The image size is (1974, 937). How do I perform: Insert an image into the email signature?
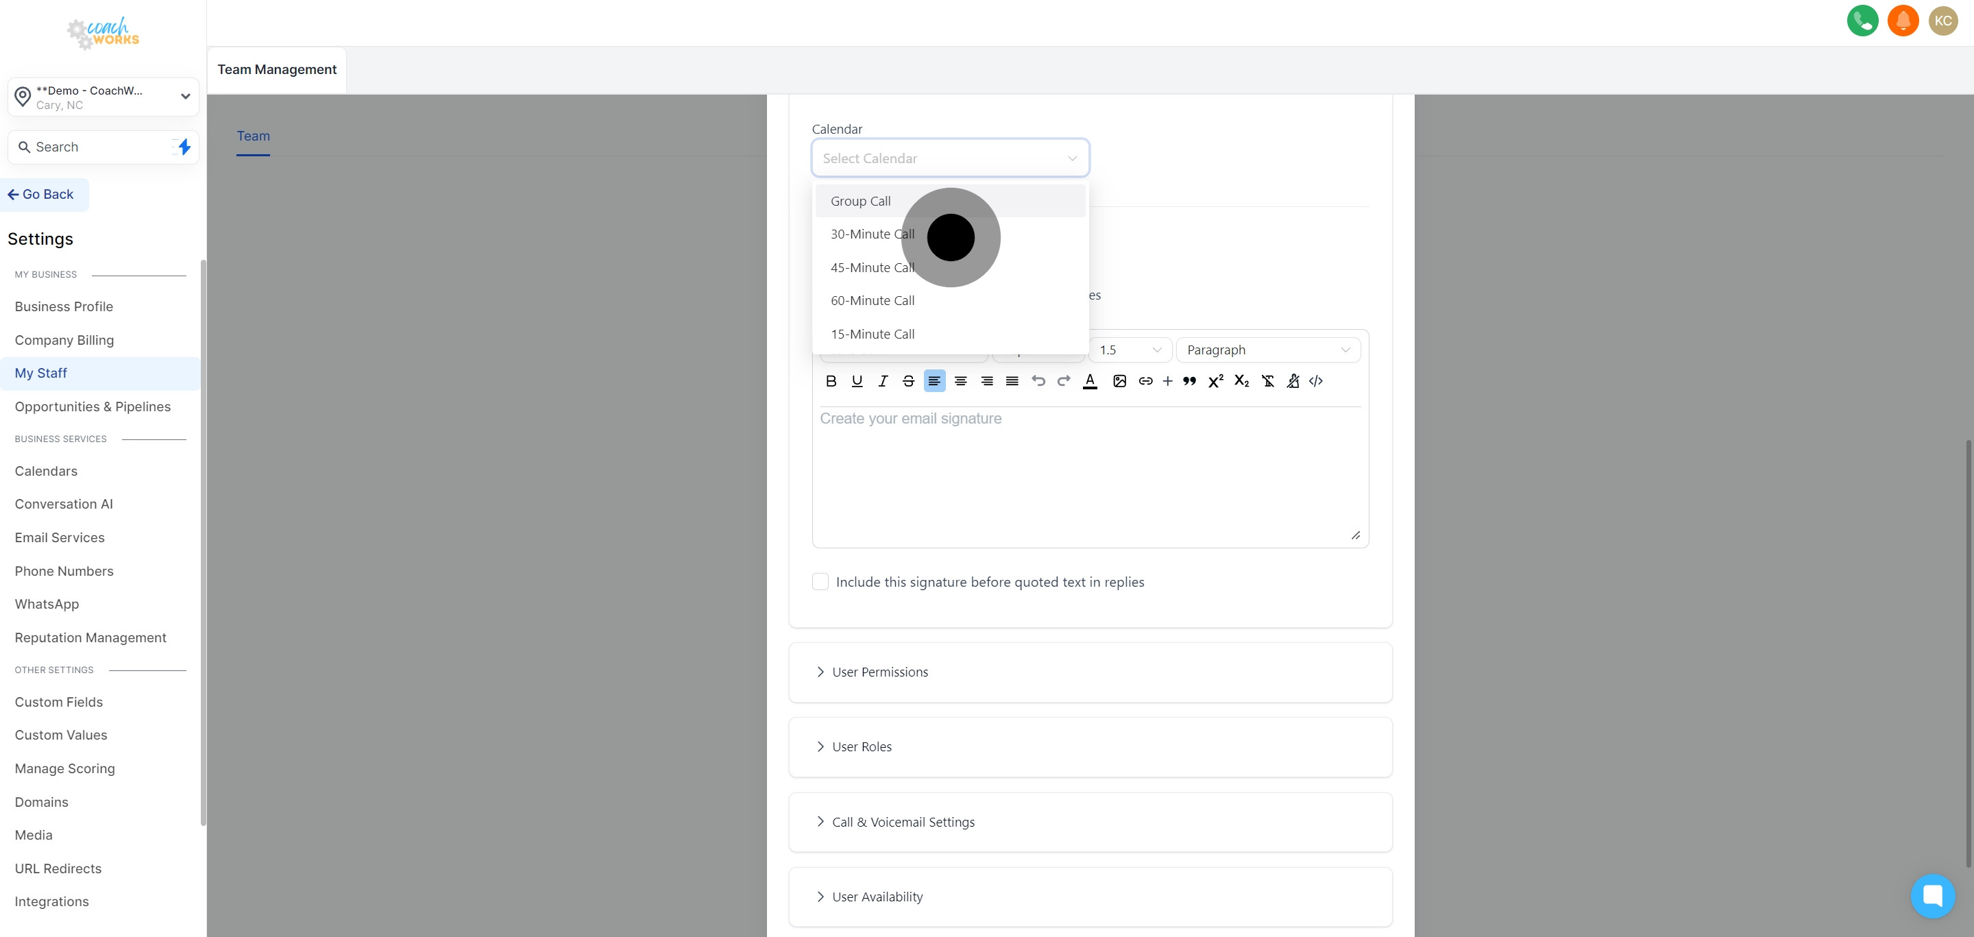tap(1119, 381)
